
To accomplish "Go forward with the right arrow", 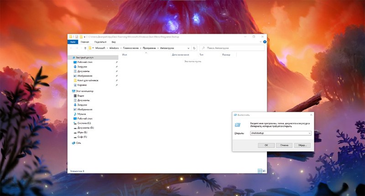I will 77,48.
